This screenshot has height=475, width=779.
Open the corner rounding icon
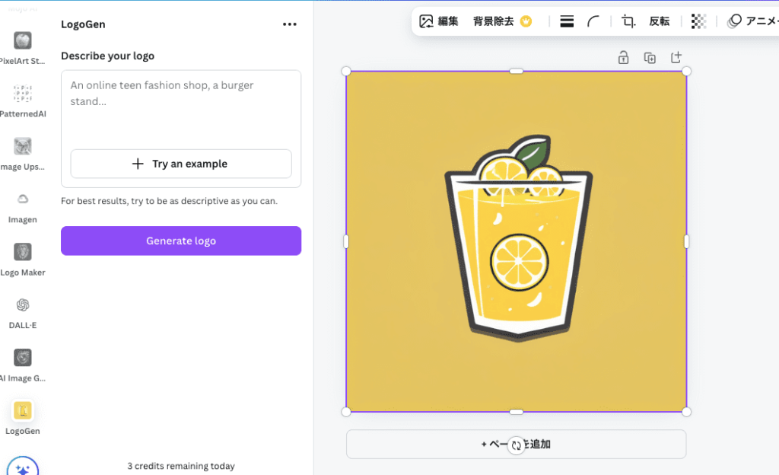593,21
